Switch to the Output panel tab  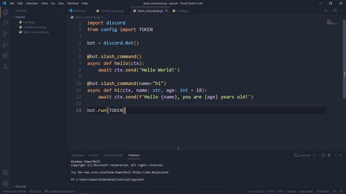94,155
